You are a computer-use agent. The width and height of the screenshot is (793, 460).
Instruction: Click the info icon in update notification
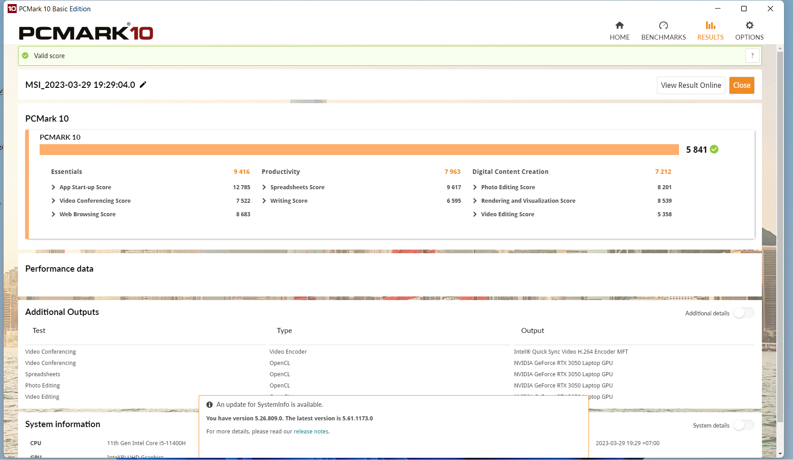click(210, 405)
